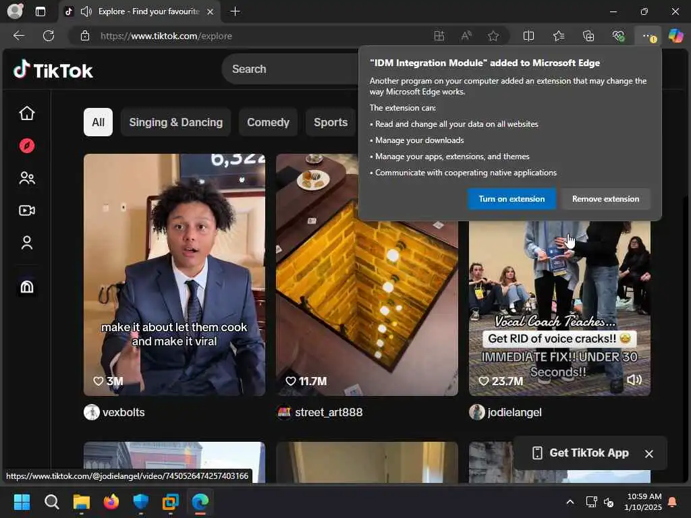This screenshot has width=691, height=518.
Task: Open Read aloud in address bar
Action: pyautogui.click(x=466, y=36)
